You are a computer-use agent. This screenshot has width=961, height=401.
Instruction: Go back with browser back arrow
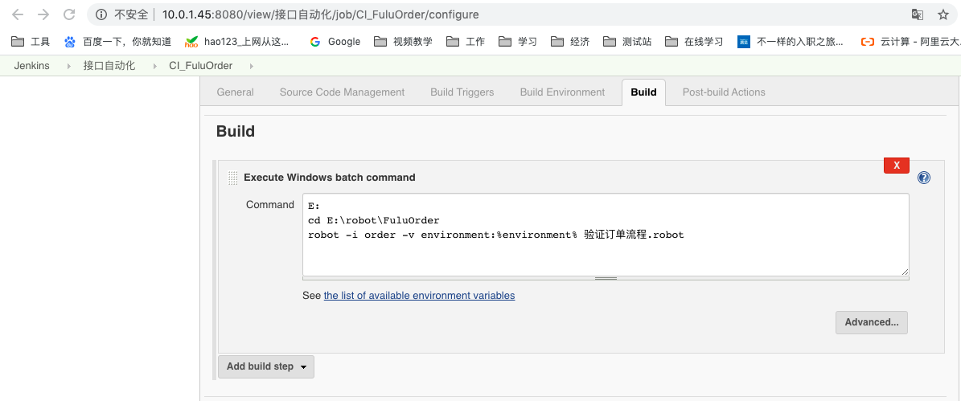[x=17, y=14]
